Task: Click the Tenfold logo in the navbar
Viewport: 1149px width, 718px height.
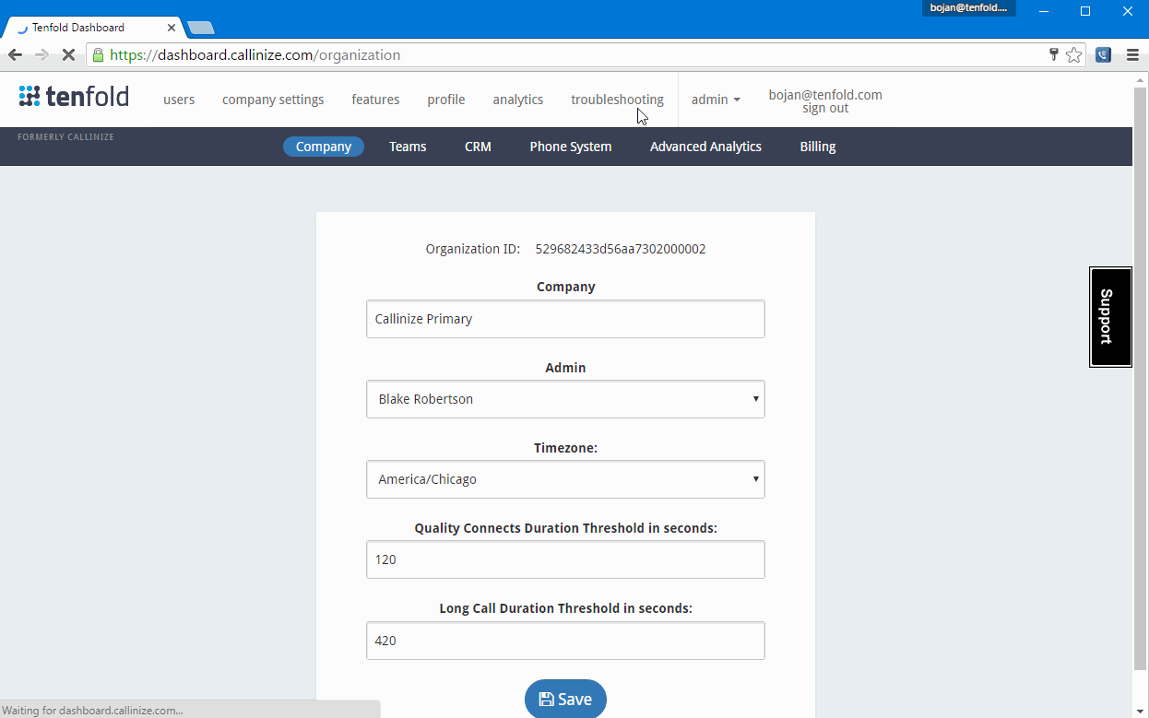Action: tap(73, 96)
